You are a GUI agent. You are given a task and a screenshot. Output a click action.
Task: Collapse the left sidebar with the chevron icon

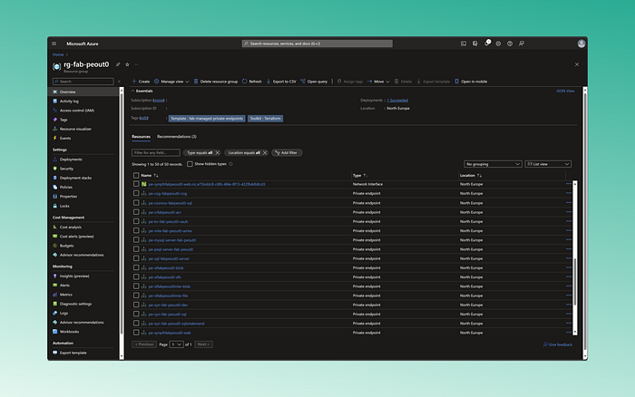click(119, 82)
